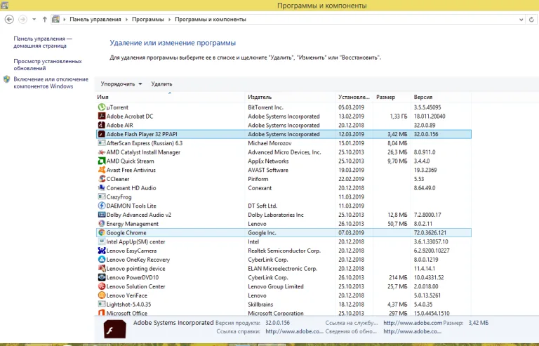This screenshot has height=346, width=539.
Task: Click the Lightshot-5.4.0.35 icon
Action: pyautogui.click(x=101, y=304)
